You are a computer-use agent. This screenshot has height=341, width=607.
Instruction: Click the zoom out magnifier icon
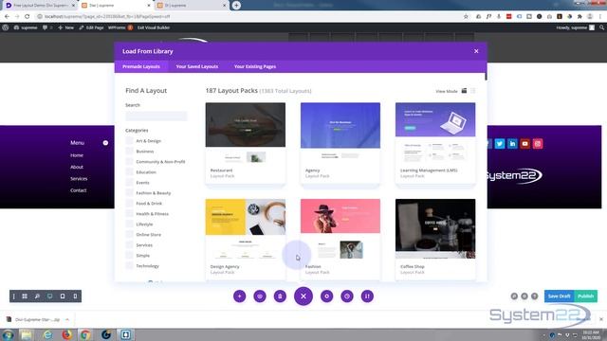(37, 296)
